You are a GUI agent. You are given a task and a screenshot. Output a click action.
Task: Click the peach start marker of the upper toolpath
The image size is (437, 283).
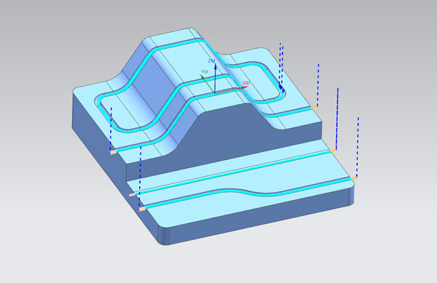(113, 152)
